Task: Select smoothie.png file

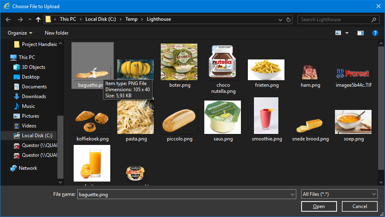Action: (x=267, y=119)
